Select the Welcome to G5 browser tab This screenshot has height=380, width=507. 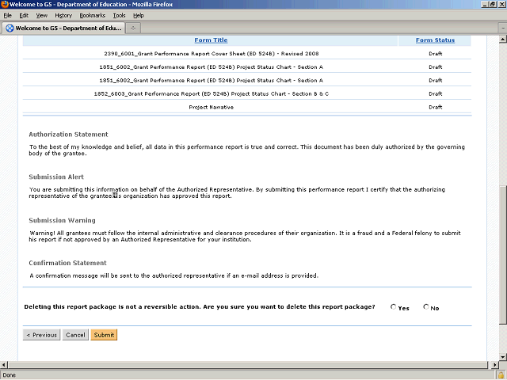[63, 28]
